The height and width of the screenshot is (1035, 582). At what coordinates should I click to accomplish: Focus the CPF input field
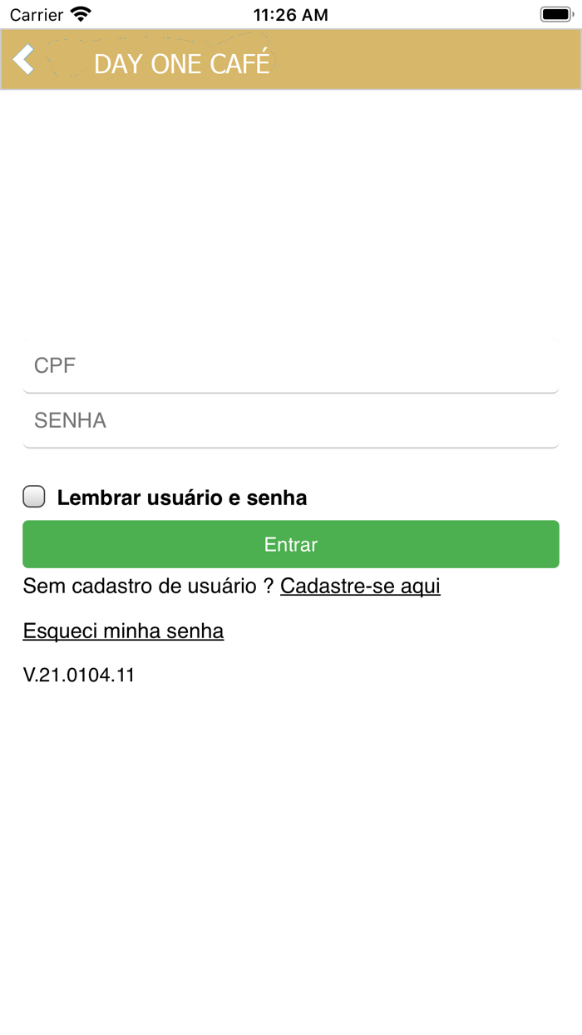[x=291, y=365]
